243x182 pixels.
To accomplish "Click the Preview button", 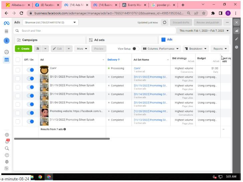I will click(99, 49).
